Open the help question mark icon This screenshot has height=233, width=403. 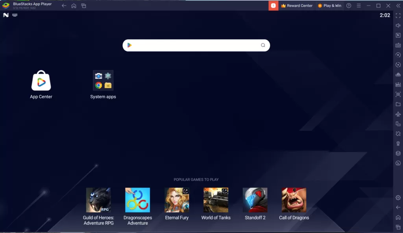tap(349, 6)
